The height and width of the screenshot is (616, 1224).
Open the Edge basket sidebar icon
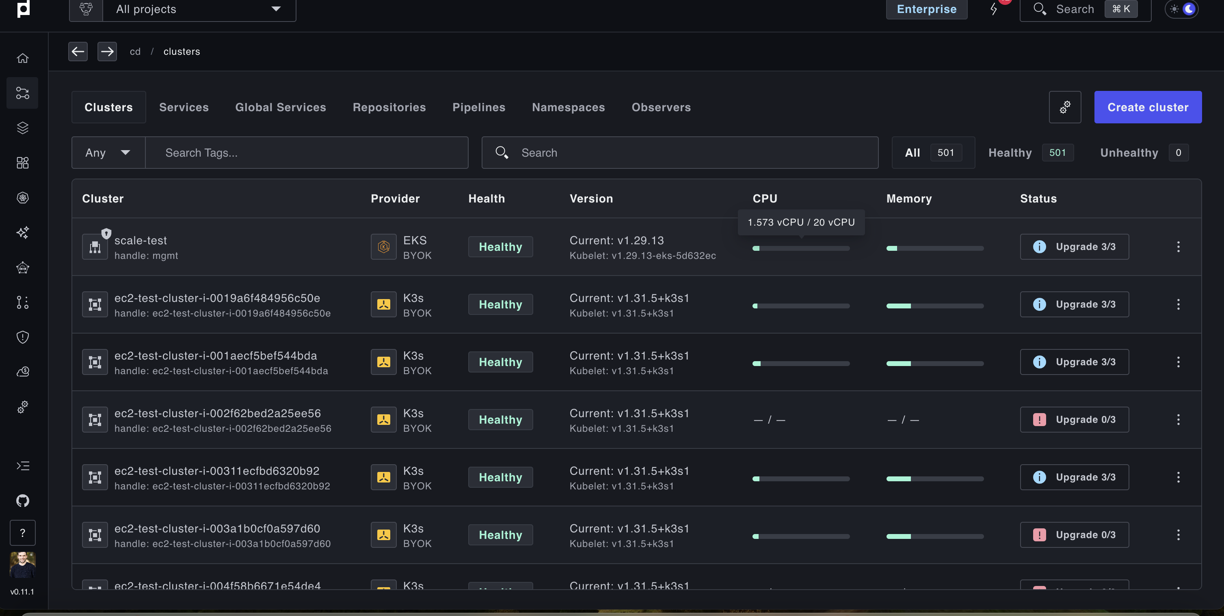coord(22,267)
